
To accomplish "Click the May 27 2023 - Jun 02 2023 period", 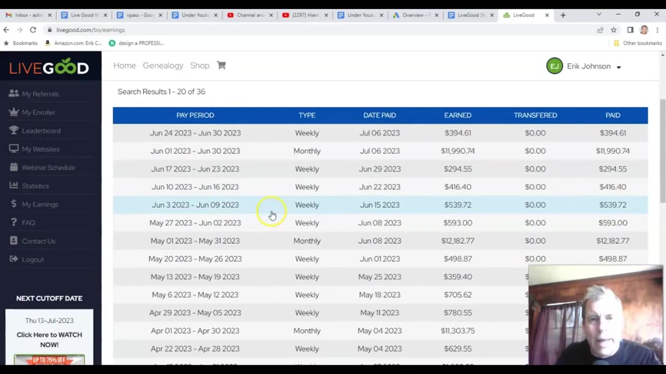I will pos(195,223).
